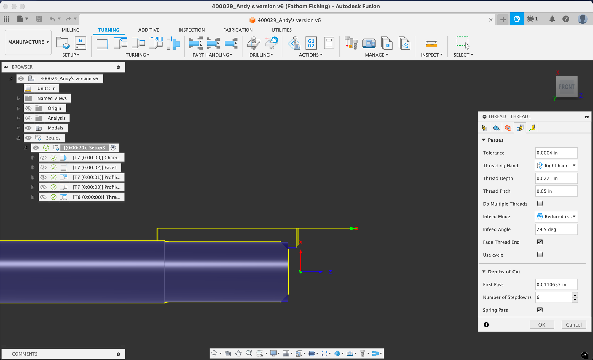
Task: Toggle visibility of the Models folder
Action: [x=28, y=128]
